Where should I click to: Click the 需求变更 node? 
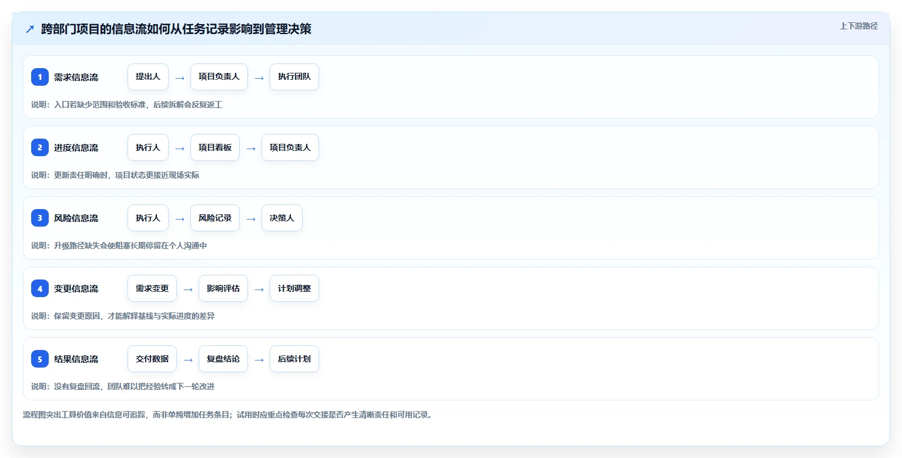(152, 288)
